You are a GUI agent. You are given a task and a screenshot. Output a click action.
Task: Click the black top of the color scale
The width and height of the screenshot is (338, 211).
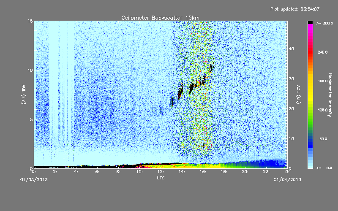point(310,22)
